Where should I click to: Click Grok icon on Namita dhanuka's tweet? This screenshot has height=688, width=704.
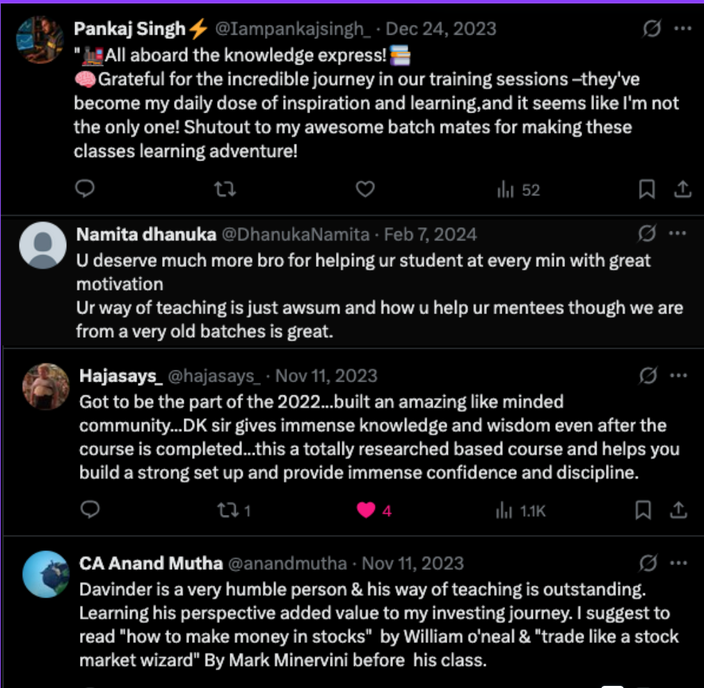click(x=647, y=234)
